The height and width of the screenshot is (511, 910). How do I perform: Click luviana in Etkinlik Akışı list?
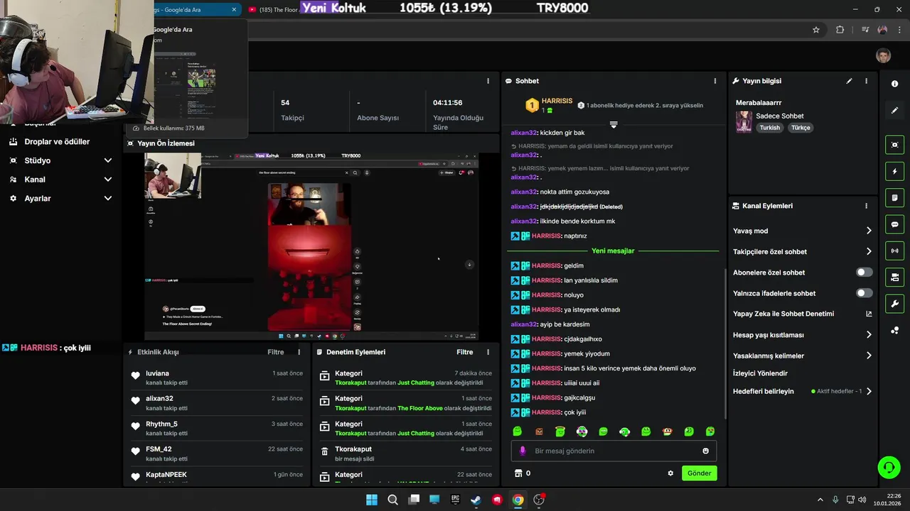[157, 373]
